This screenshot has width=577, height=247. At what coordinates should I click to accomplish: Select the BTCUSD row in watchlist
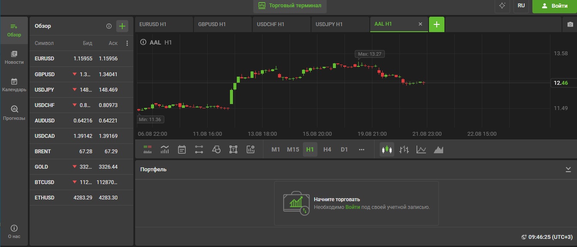tap(81, 182)
